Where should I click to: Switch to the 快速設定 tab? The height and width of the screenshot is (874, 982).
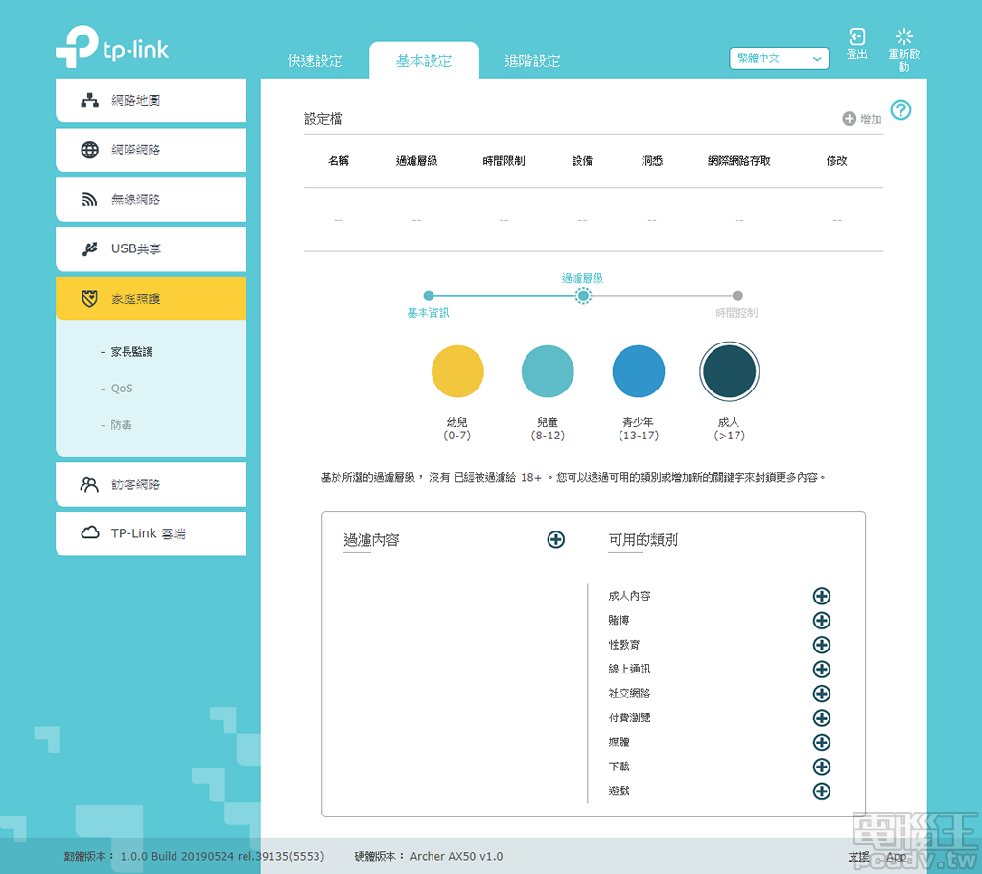(316, 59)
